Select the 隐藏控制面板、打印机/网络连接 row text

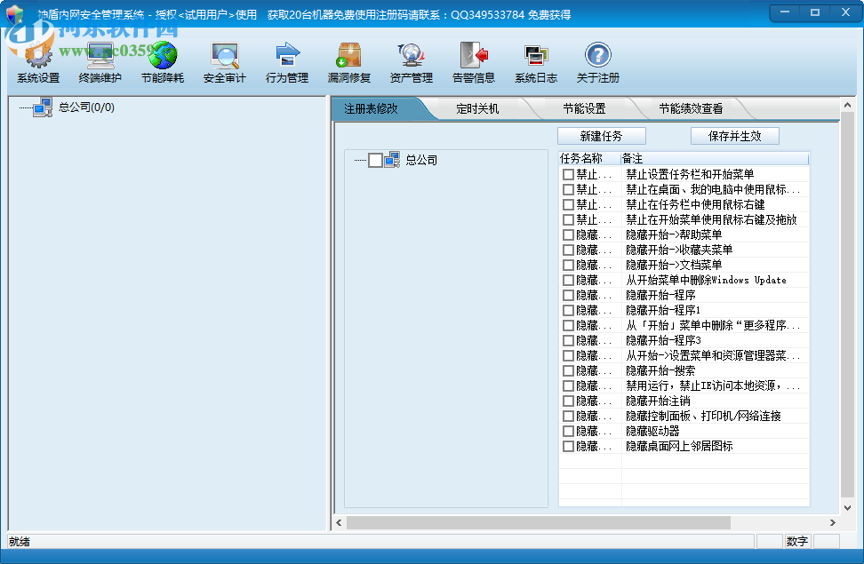coord(704,417)
